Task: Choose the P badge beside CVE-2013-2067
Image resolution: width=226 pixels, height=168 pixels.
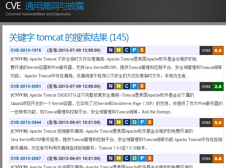Action: [142, 158]
